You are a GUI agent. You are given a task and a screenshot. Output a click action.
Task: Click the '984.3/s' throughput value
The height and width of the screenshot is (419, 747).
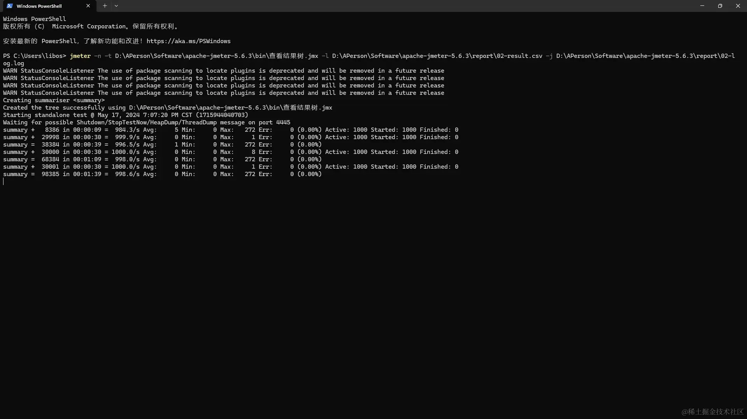[127, 130]
